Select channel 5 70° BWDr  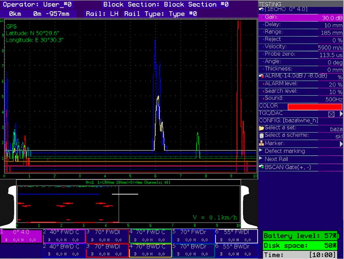(x=193, y=251)
